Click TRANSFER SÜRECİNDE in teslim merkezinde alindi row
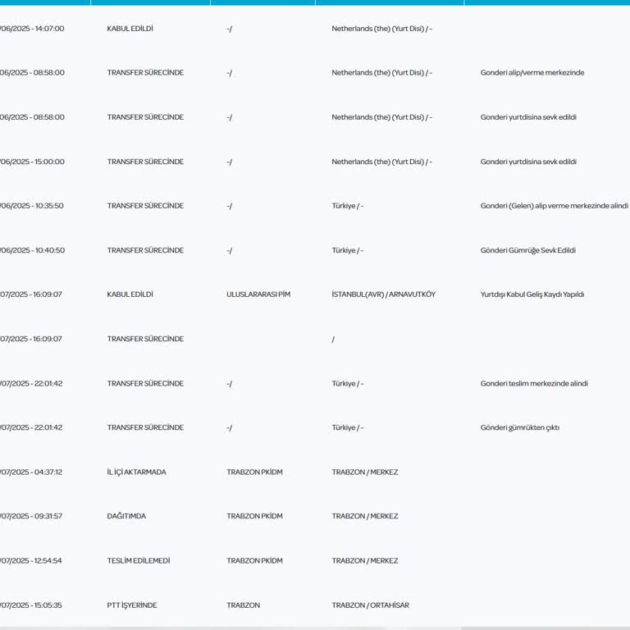The width and height of the screenshot is (630, 630). 145,384
